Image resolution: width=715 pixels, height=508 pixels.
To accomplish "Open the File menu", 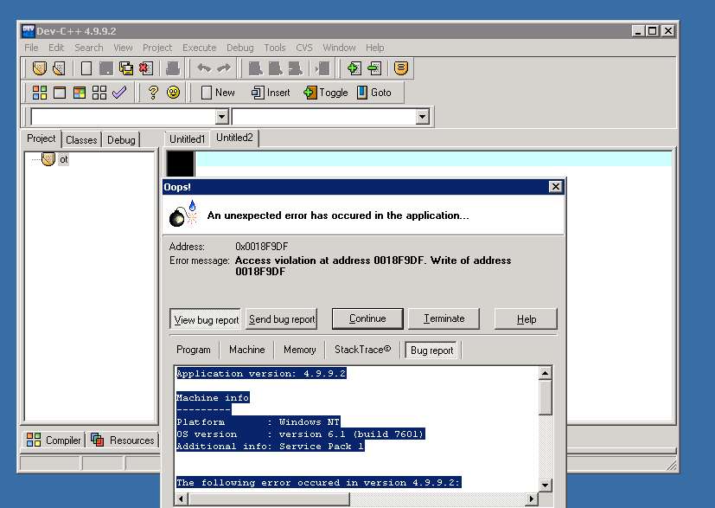I will click(x=31, y=48).
